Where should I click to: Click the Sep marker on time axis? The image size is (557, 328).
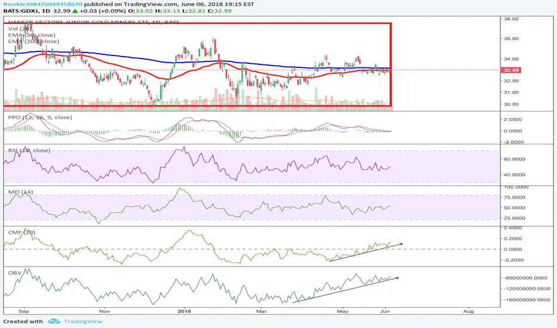pyautogui.click(x=24, y=311)
